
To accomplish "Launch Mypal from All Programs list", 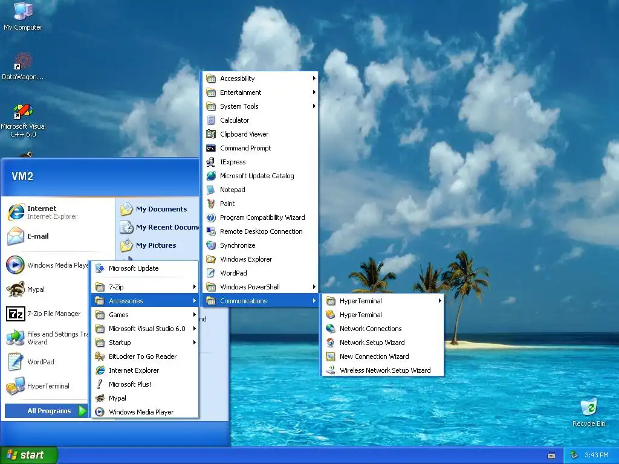I will (144, 398).
